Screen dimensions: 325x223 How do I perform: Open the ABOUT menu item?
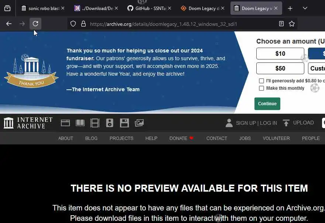66,138
